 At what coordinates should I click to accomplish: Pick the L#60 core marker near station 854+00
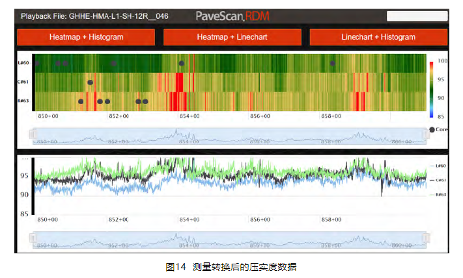(x=182, y=63)
